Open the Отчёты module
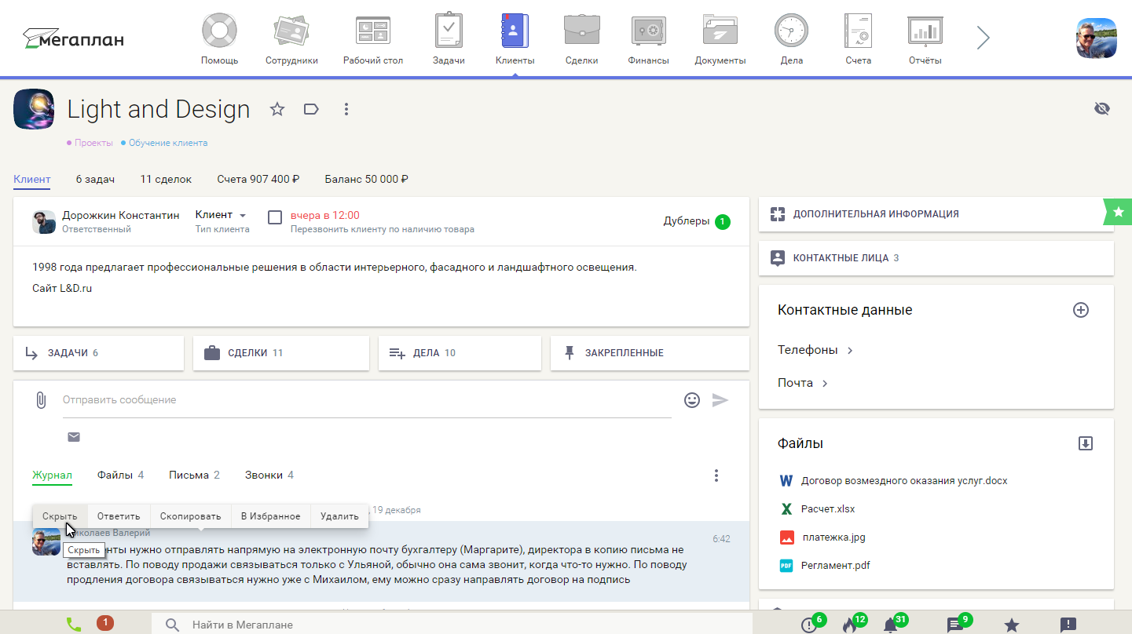Screen dimensions: 1132x634 pos(925,39)
